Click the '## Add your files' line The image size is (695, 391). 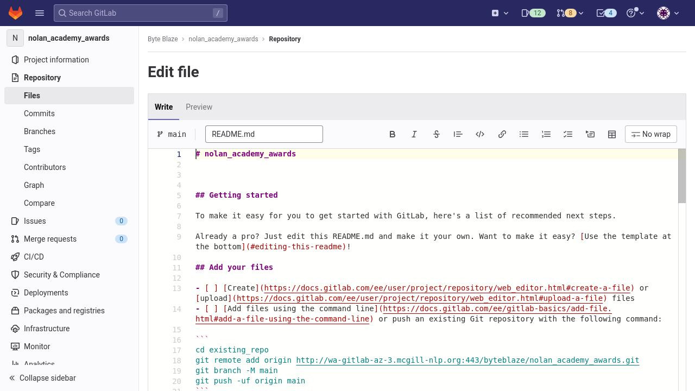[x=235, y=267]
